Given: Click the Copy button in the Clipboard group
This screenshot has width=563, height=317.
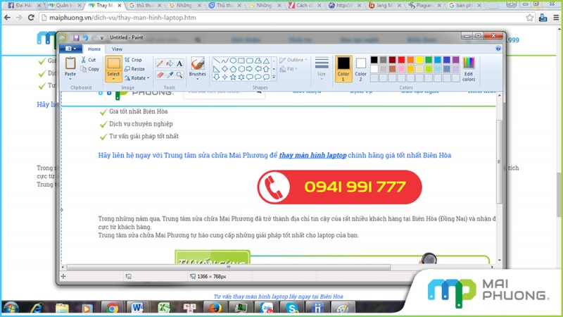Looking at the screenshot, I should point(90,69).
